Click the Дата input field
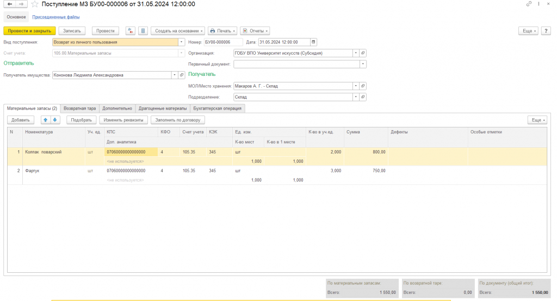This screenshot has height=301, width=557. [284, 42]
